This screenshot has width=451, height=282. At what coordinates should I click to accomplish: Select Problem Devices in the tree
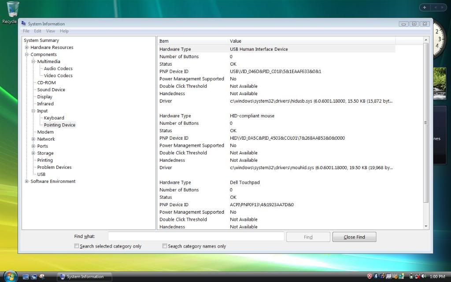coord(54,167)
